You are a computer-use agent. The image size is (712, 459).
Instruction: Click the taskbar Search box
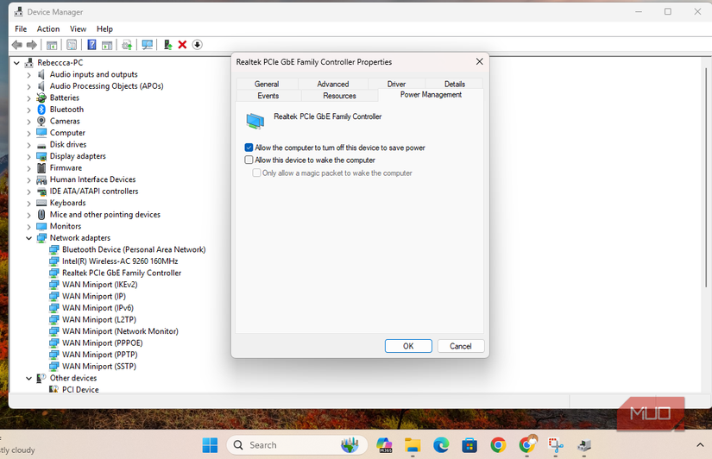(297, 445)
